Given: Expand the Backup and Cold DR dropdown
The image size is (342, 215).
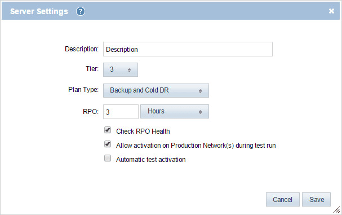Looking at the screenshot, I should [156, 90].
